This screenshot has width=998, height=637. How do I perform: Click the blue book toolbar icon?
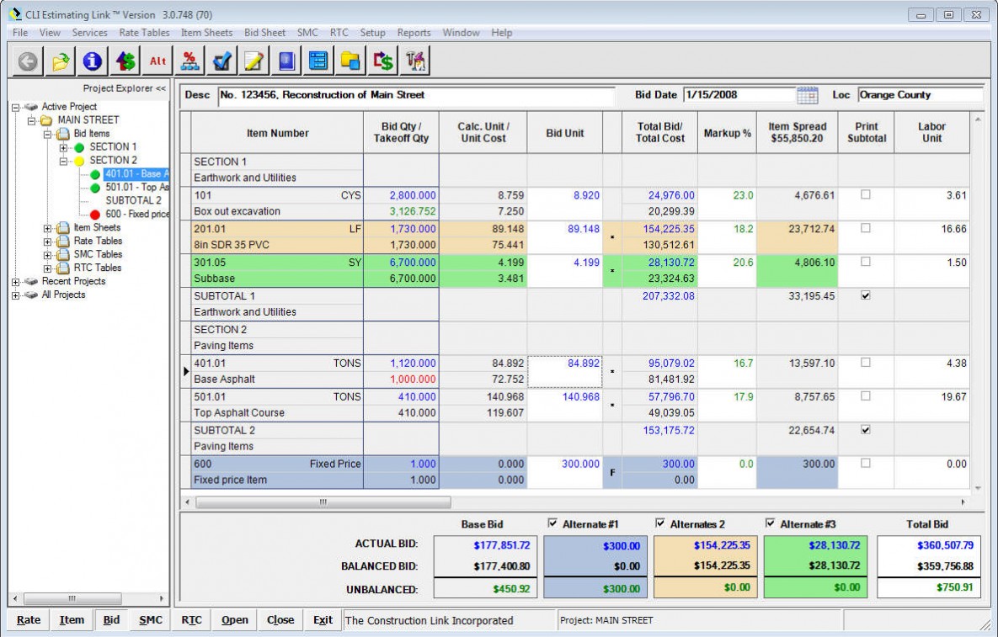(x=286, y=61)
